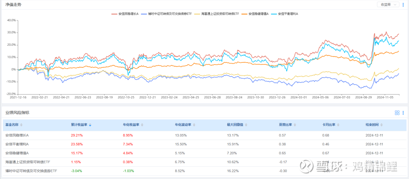Switch table layout with the grid icon
409x179 pixels.
pyautogui.click(x=397, y=113)
